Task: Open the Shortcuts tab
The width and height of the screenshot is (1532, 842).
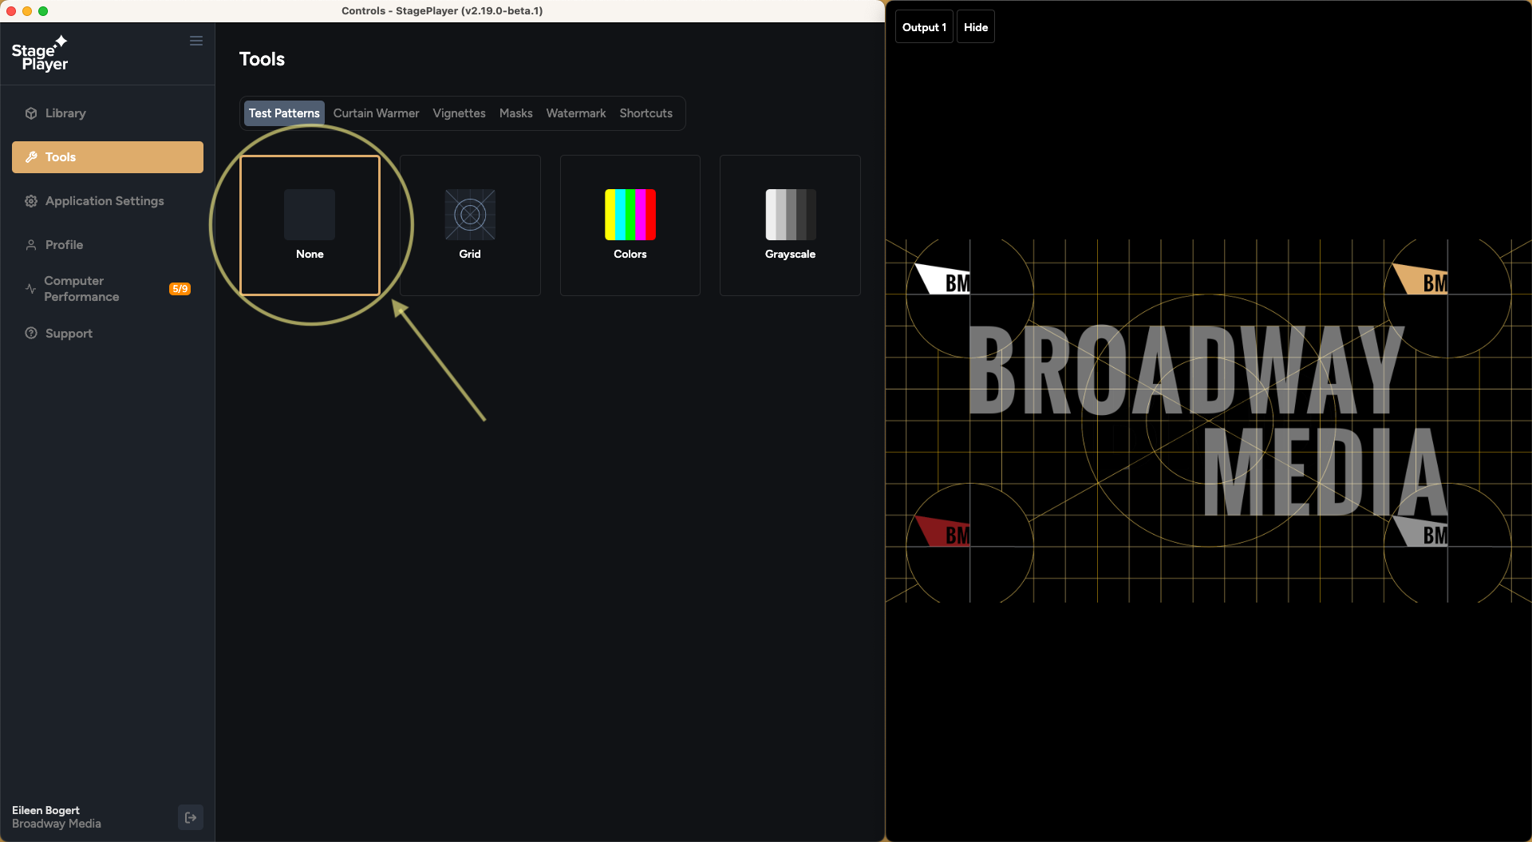Action: click(x=646, y=113)
